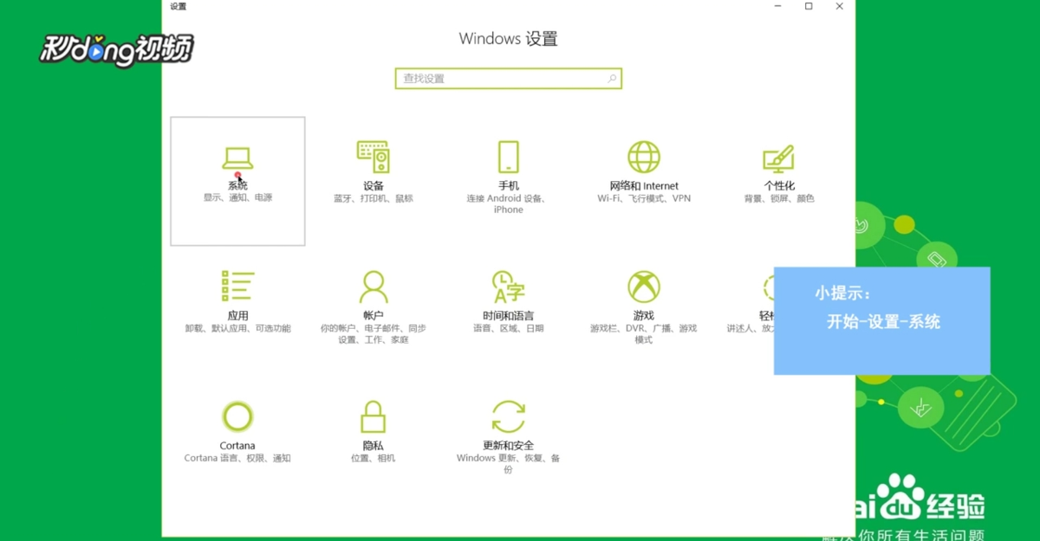Minimize the 设置 window
Viewport: 1040px width, 541px height.
[x=777, y=6]
